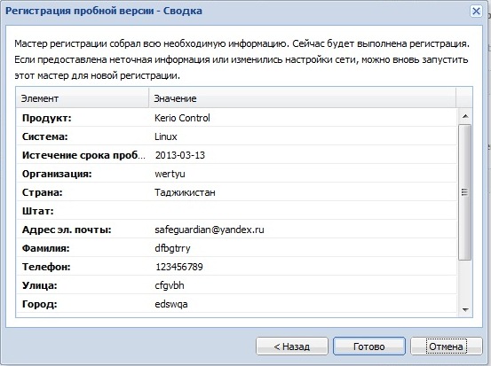491x366 pixels.
Task: Select the Linux value cell
Action: (x=166, y=136)
